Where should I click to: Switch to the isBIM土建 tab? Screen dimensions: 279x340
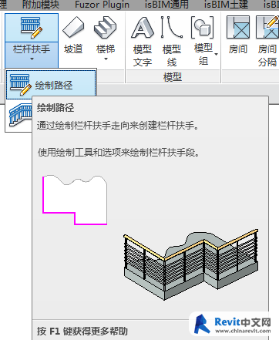[x=227, y=5]
